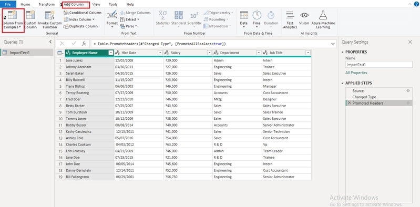Switch to the Transform tab
Screen dimensions: 420x207
pyautogui.click(x=46, y=5)
